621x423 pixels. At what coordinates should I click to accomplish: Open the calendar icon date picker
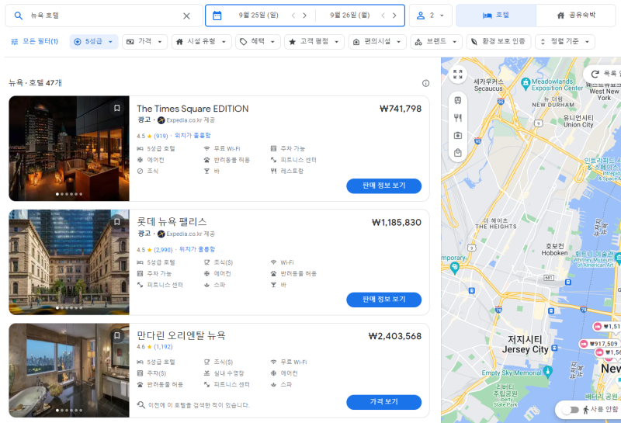(217, 16)
